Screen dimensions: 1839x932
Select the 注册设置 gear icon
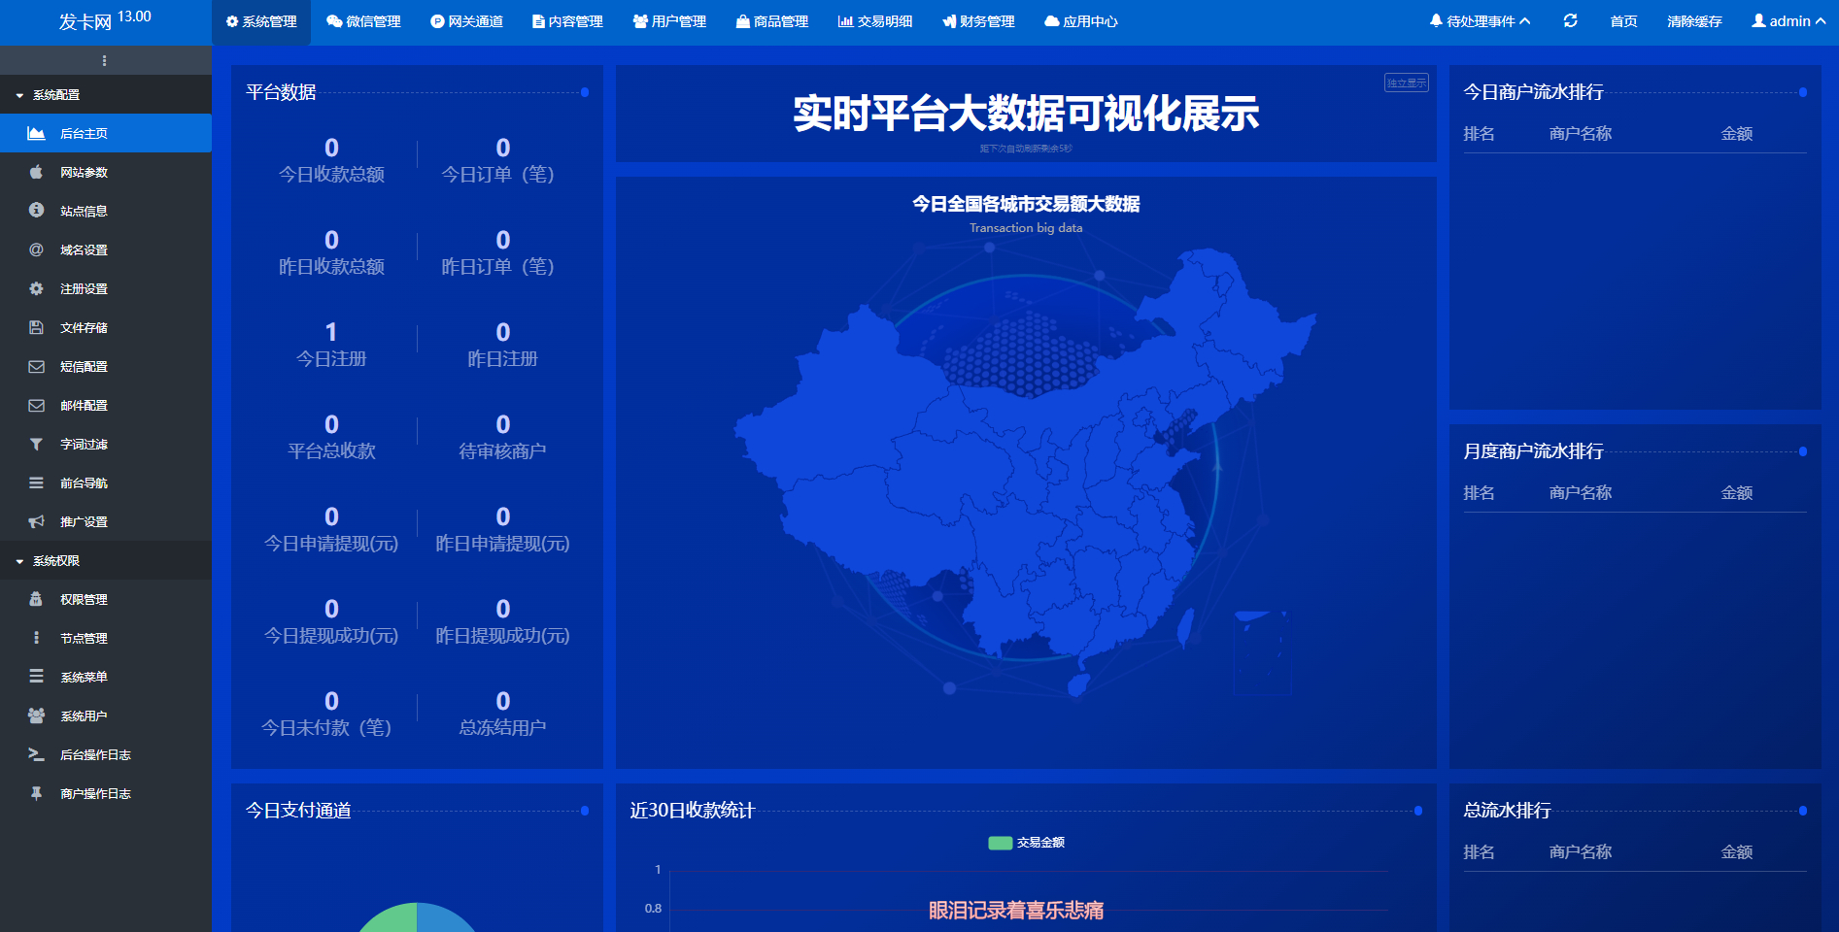[36, 288]
